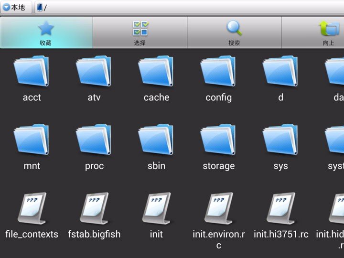Click the root path address bar
344x258 pixels.
click(x=191, y=8)
